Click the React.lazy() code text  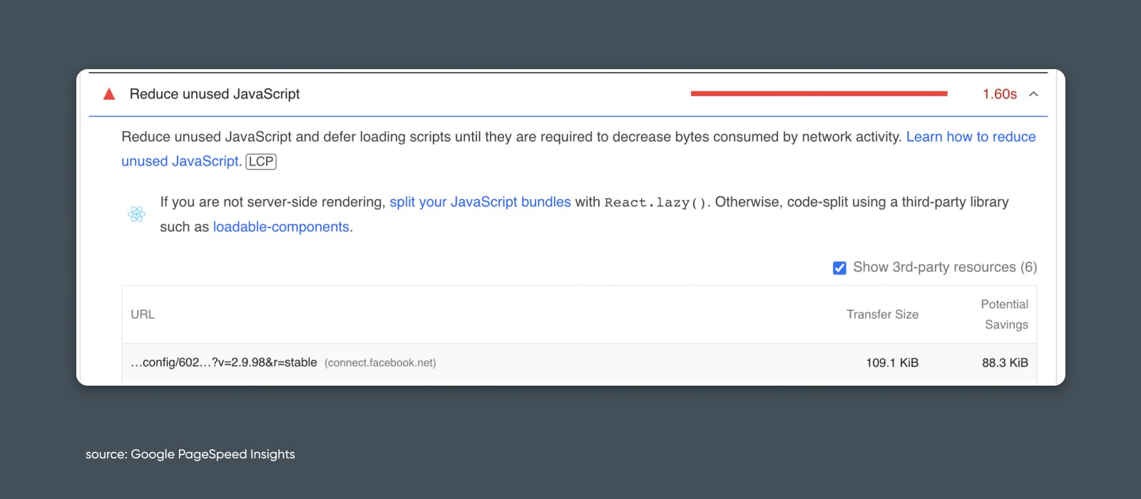[655, 203]
